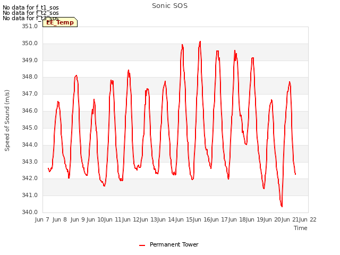The height and width of the screenshot is (255, 340).
Task: Click the Time axis label
Action: tap(301, 228)
